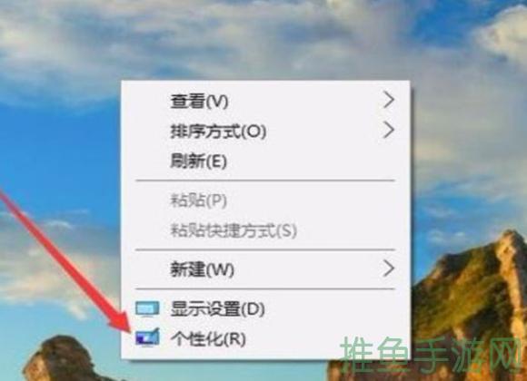Open 显示设置(D) from the context menu
The image size is (527, 381).
coord(265,308)
